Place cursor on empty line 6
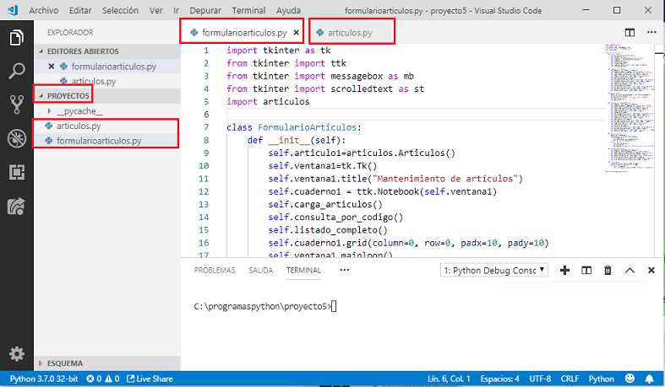 416,114
